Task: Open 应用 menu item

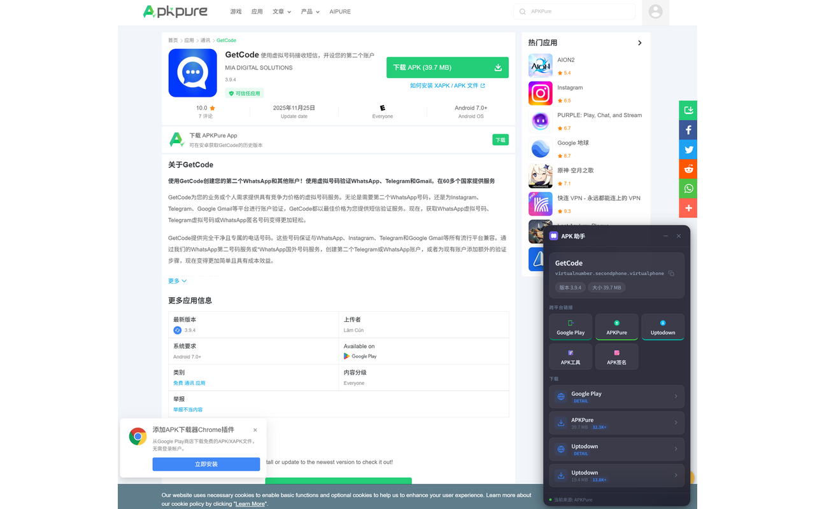Action: coord(257,11)
